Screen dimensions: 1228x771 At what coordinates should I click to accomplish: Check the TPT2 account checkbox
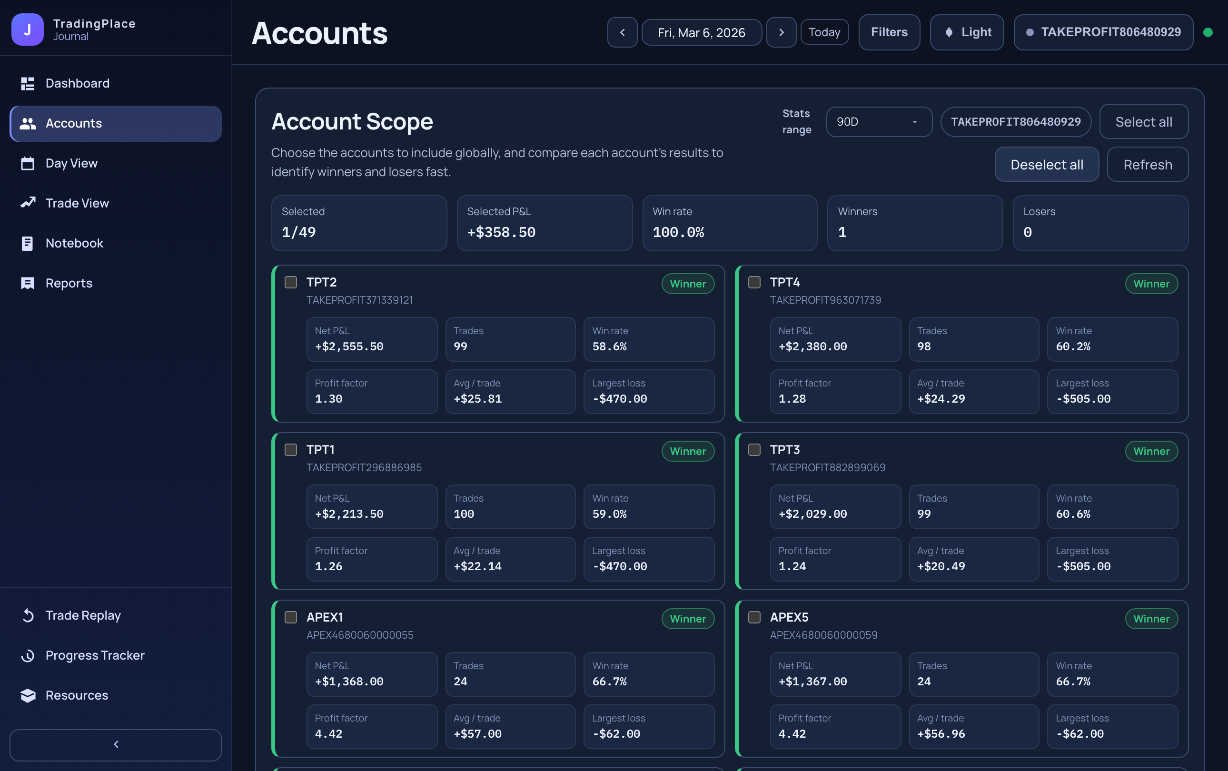coord(291,282)
